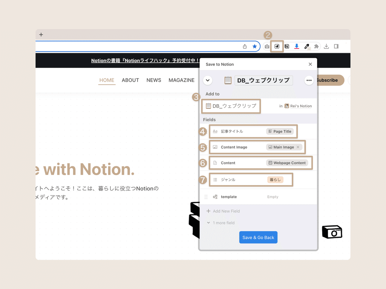Open a new browser tab with plus icon
Screen dimensions: 386x289
(x=41, y=35)
